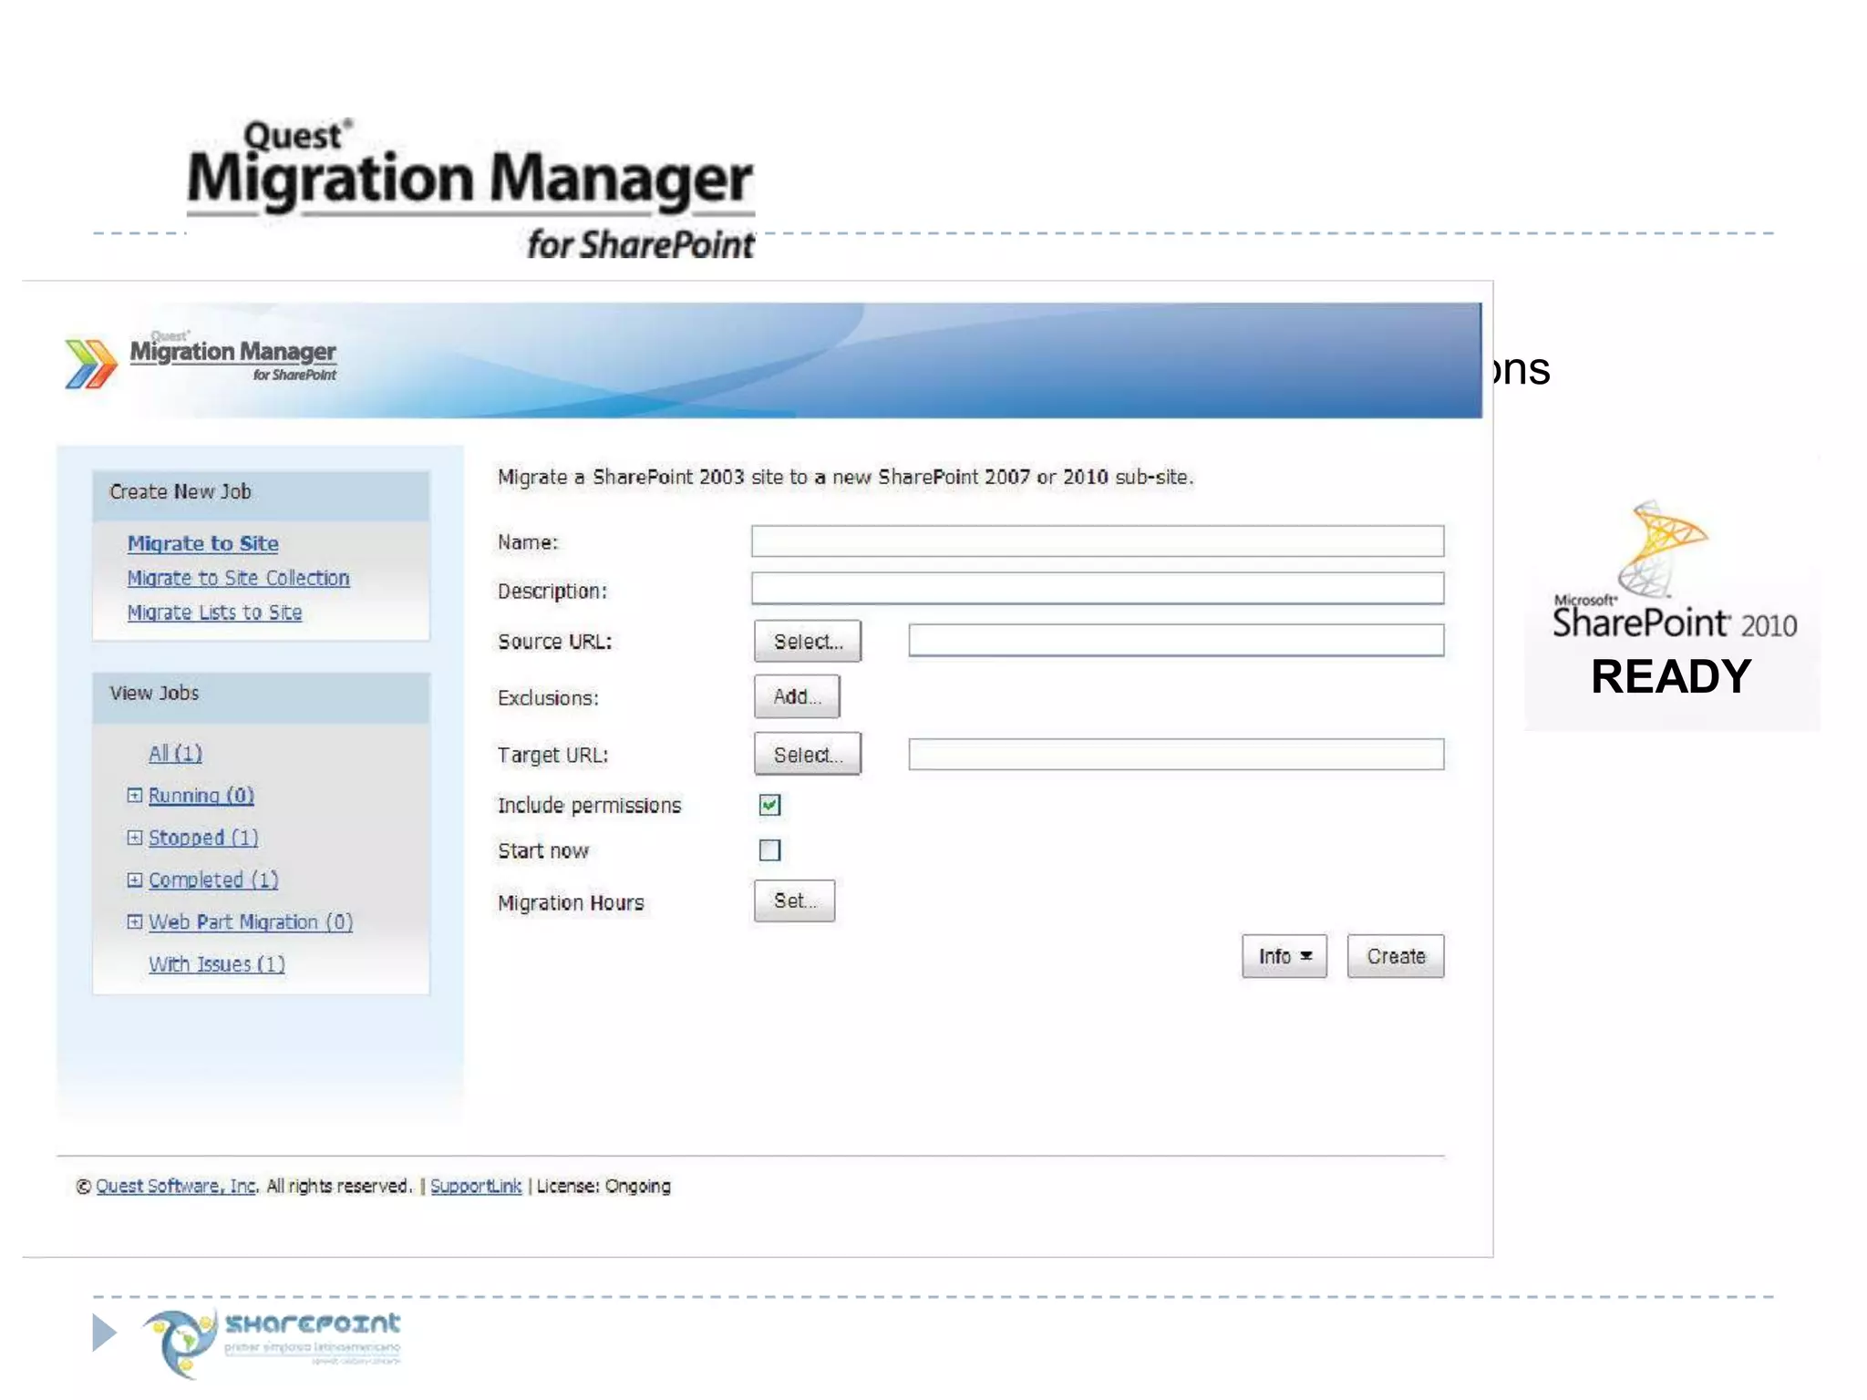Open Migrate to Site job type
1867x1400 pixels.
pyautogui.click(x=202, y=543)
